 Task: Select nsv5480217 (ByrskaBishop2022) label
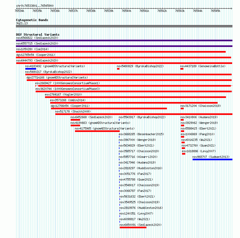pyautogui.click(x=49, y=72)
